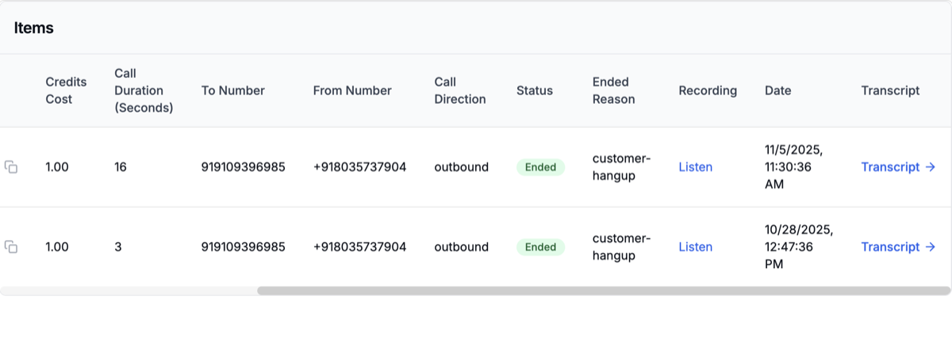
Task: Click the first row's From Number +918035737904
Action: (359, 167)
